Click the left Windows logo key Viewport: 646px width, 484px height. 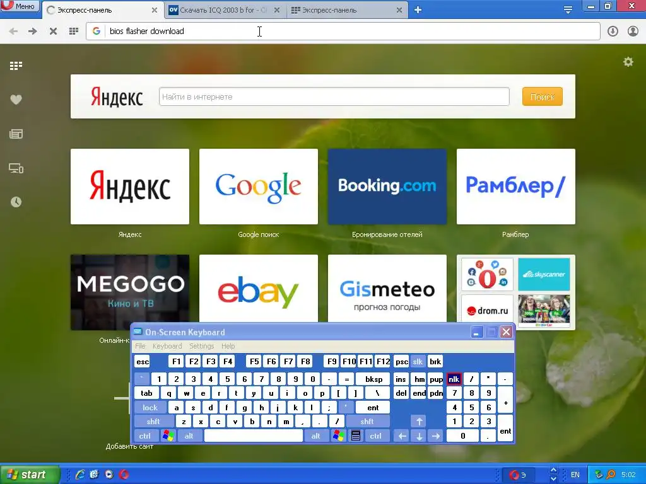(168, 436)
